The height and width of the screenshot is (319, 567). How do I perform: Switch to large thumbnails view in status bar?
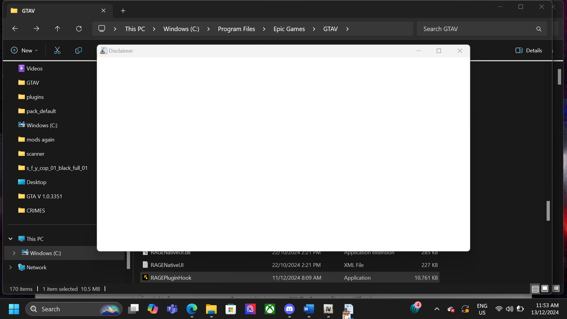545,289
